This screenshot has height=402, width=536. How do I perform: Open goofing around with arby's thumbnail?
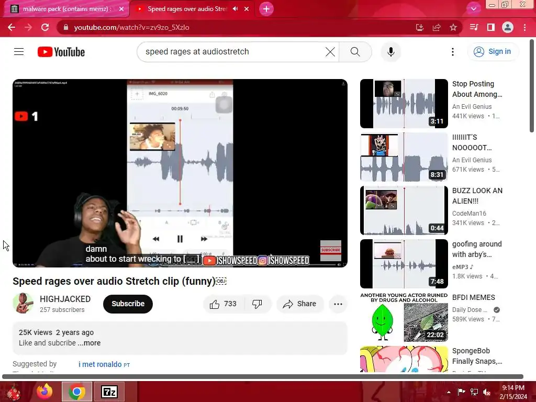(404, 264)
